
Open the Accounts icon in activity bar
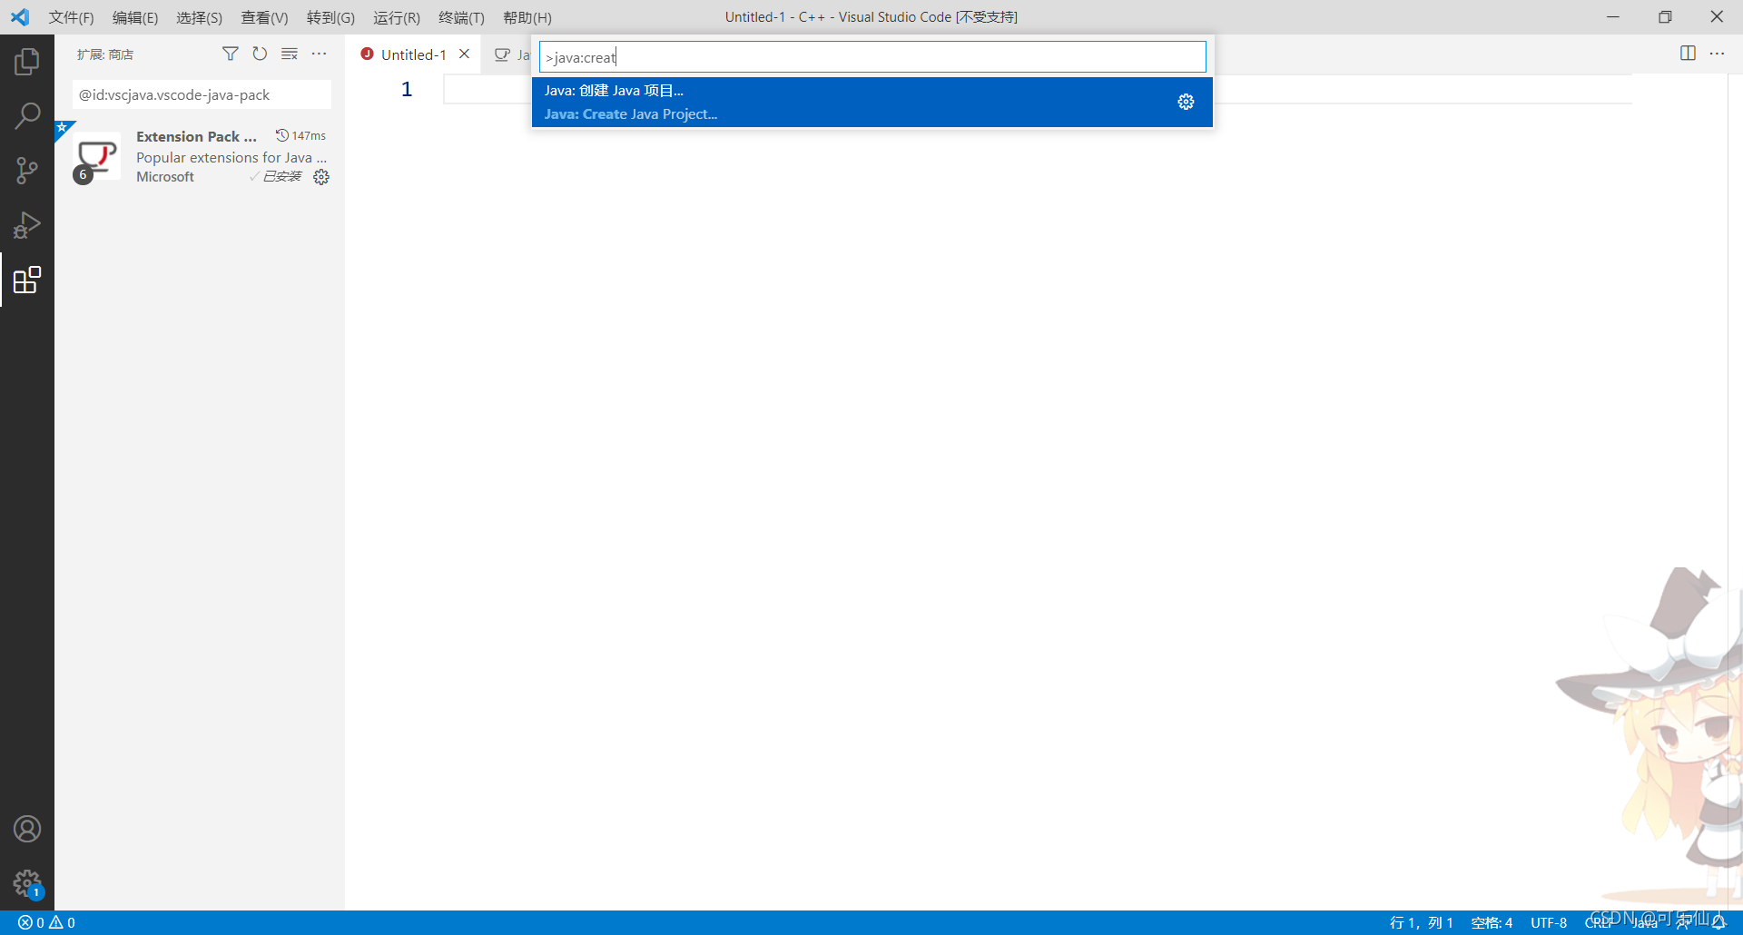(27, 829)
